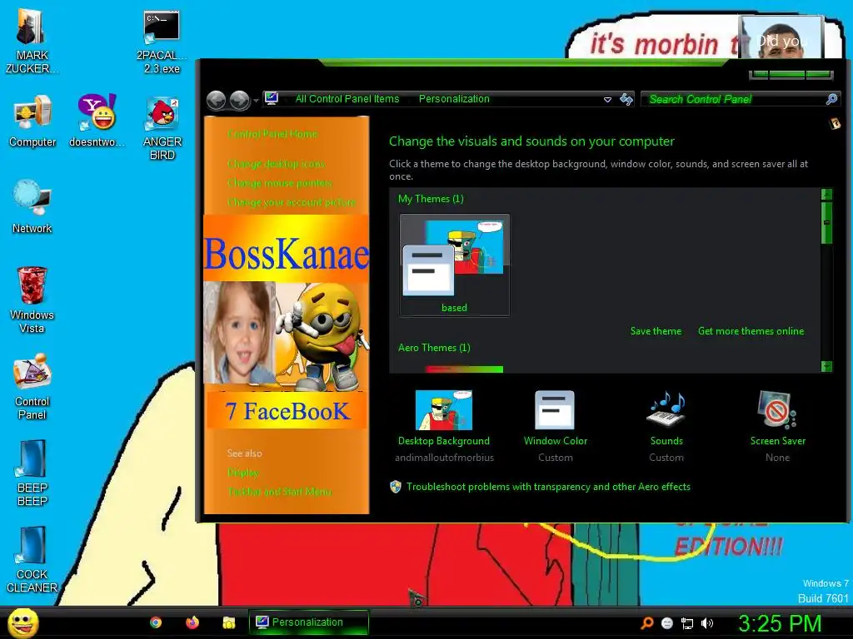The image size is (853, 639).
Task: Select the 'based' theme thumbnail
Action: click(454, 265)
